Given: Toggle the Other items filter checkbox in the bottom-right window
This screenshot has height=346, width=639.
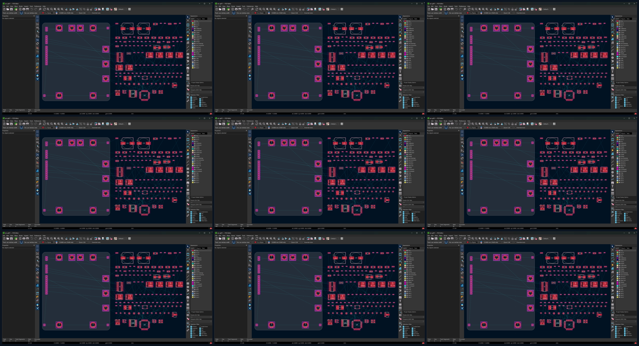Looking at the screenshot, I should (624, 335).
